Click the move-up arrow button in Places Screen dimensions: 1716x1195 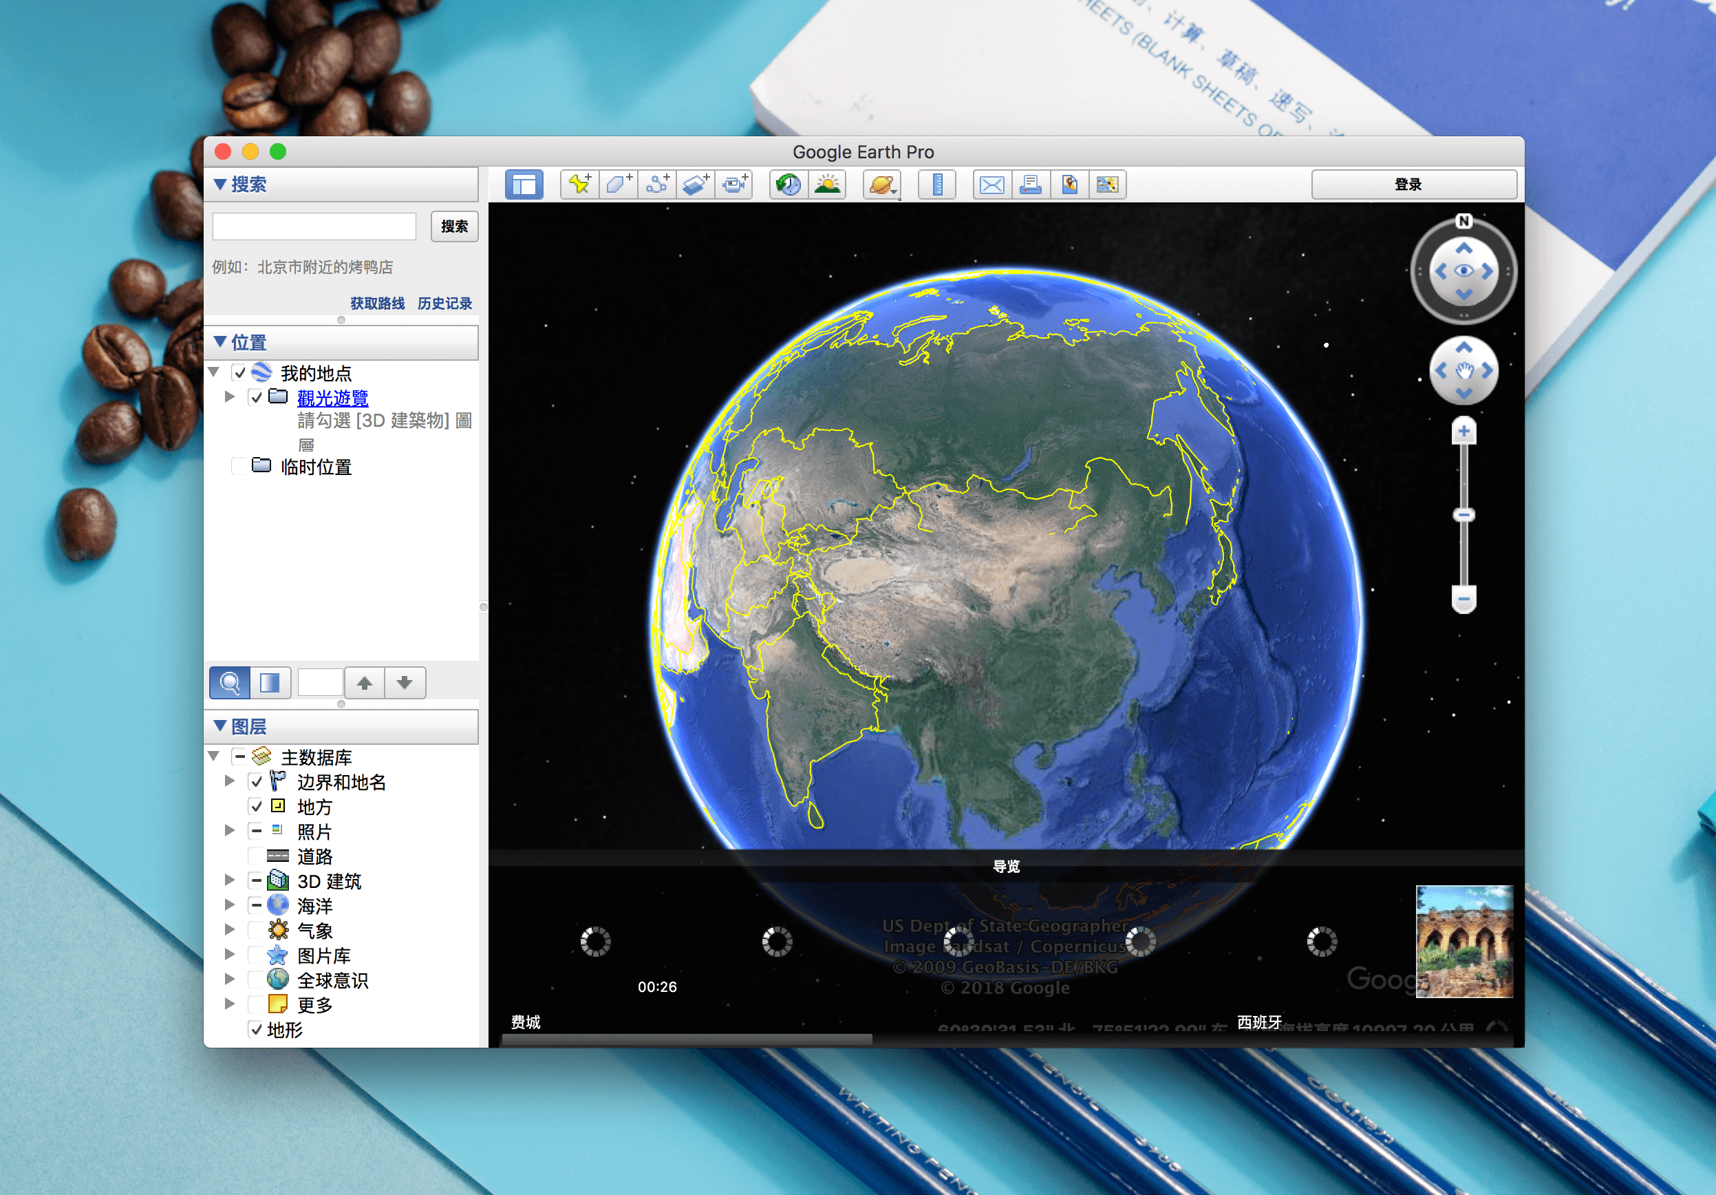(365, 683)
